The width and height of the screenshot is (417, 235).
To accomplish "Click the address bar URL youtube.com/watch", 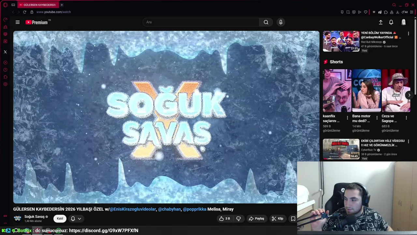I will (53, 12).
